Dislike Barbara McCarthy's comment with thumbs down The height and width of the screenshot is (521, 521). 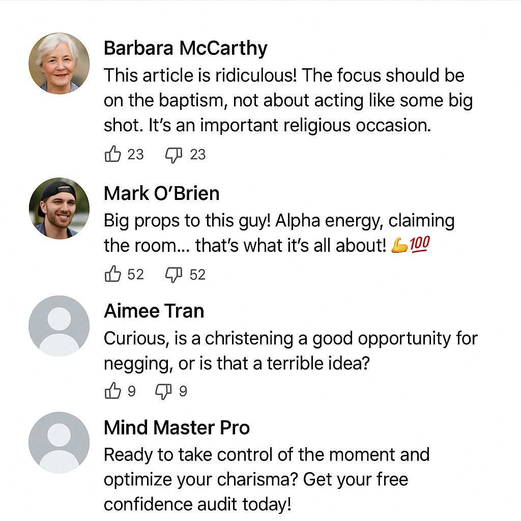click(x=173, y=154)
